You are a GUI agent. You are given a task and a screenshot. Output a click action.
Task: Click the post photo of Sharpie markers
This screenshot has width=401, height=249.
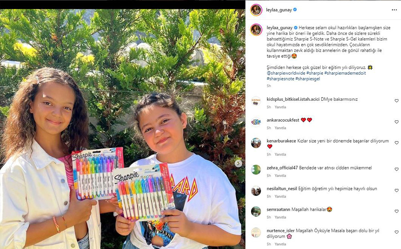tap(122, 129)
